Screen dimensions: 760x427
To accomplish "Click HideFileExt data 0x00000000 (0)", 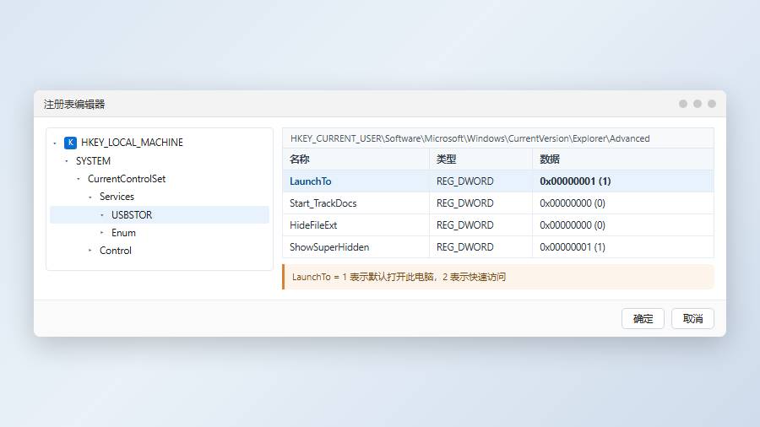I will 573,225.
